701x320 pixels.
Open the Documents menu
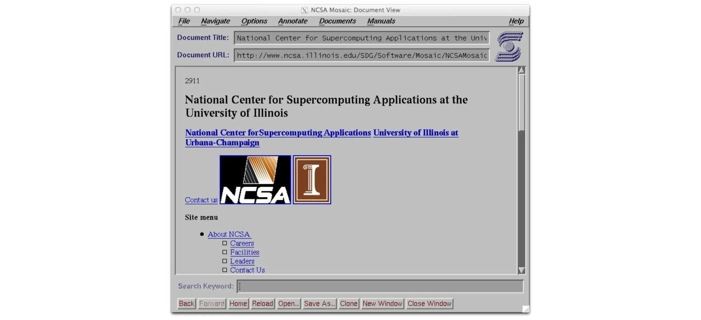coord(337,21)
